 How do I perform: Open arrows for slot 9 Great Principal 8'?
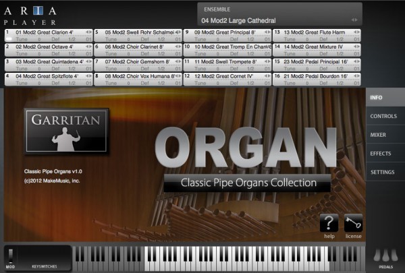coord(267,32)
